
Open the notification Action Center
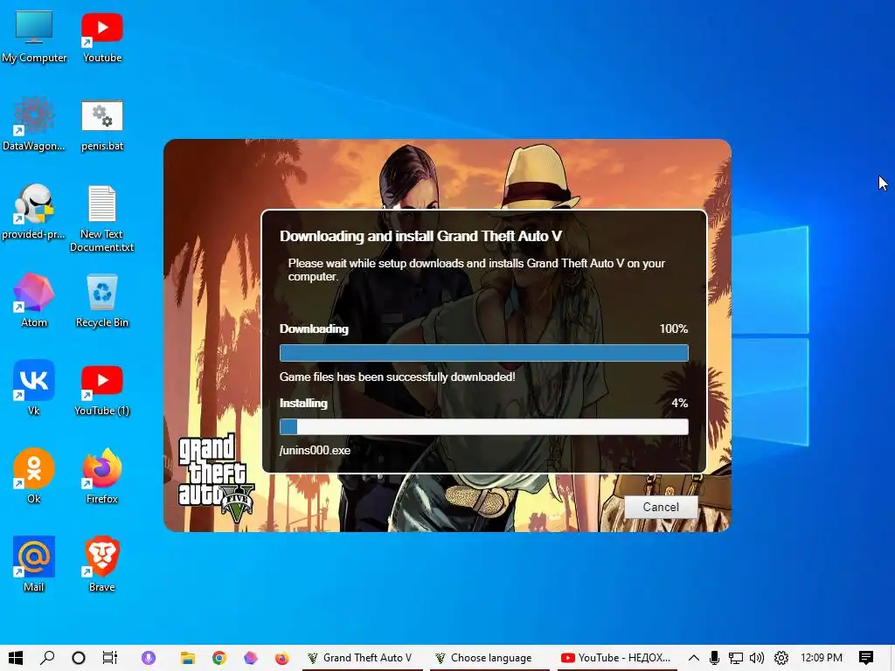click(x=866, y=658)
